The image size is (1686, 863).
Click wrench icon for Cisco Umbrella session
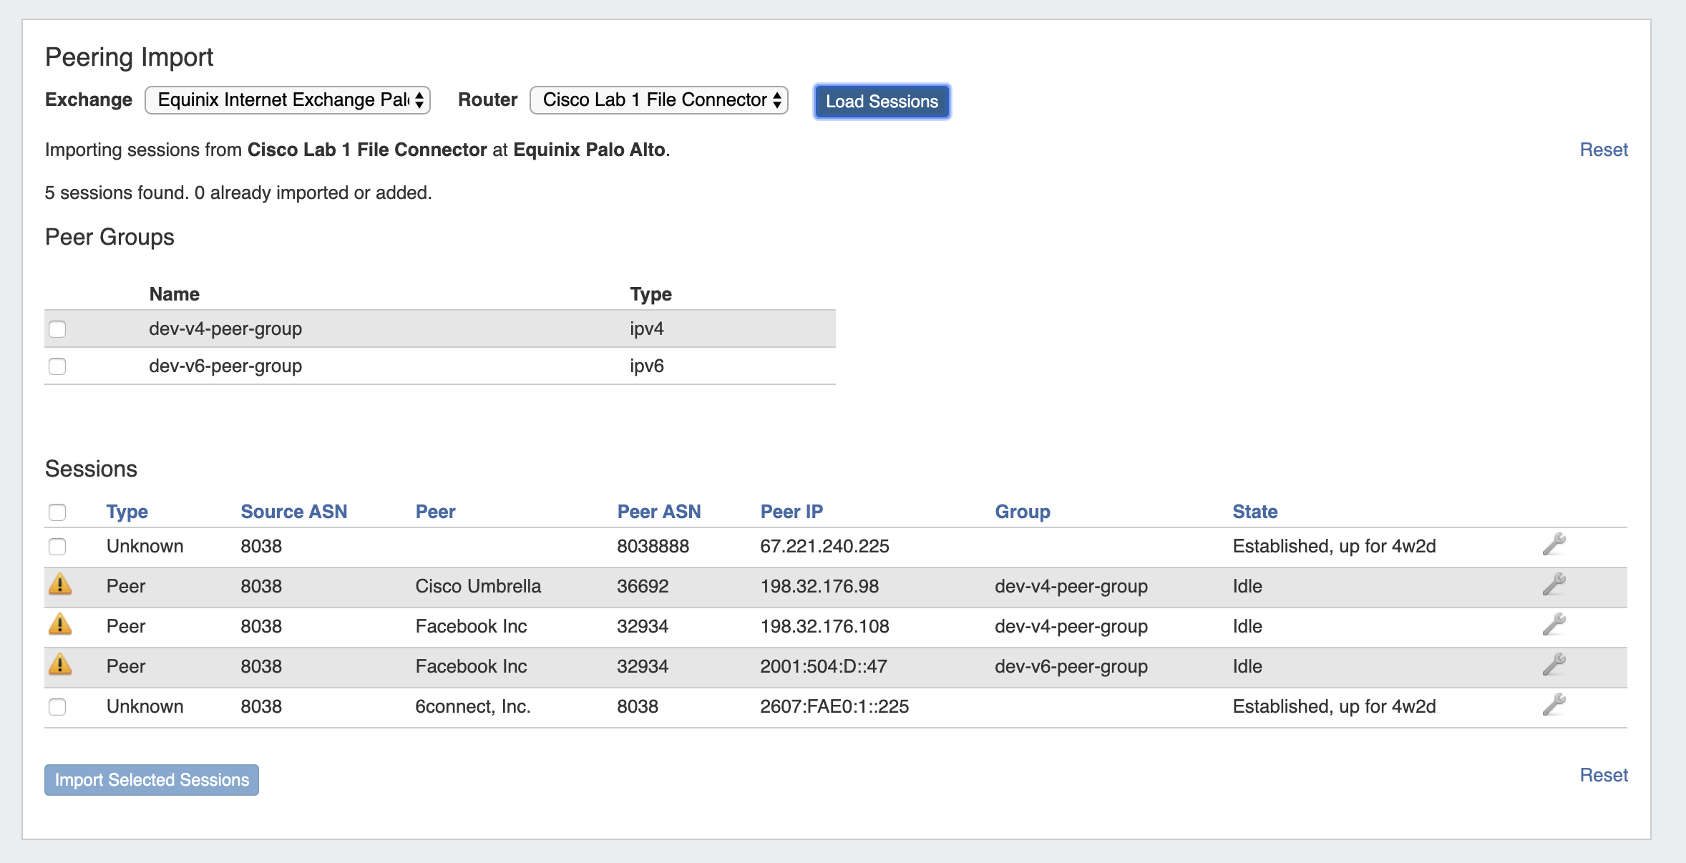coord(1554,585)
